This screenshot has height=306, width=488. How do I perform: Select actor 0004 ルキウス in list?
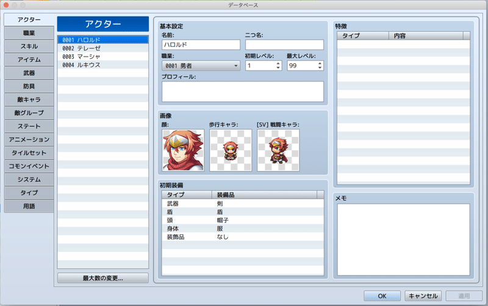102,65
